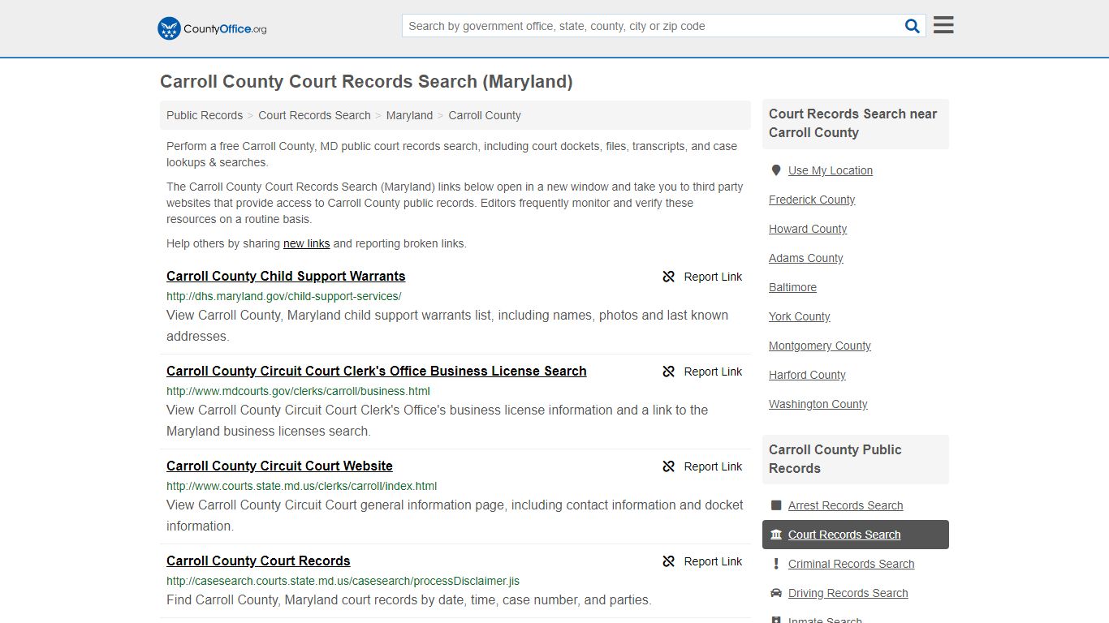Click the broken link icon for Business License Search
1109x623 pixels.
point(669,372)
